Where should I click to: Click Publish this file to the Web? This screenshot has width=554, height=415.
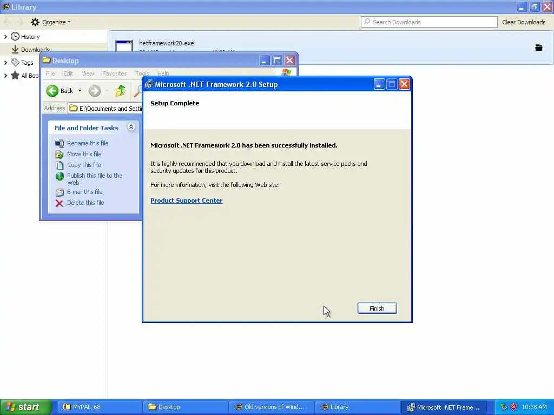coord(95,179)
